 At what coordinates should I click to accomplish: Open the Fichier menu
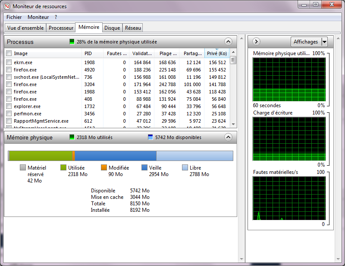coord(14,17)
